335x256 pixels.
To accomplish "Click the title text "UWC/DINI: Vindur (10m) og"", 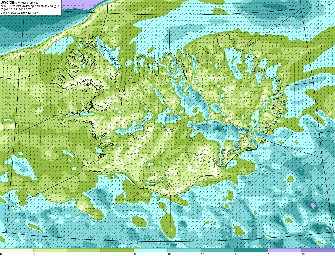I will pyautogui.click(x=19, y=3).
